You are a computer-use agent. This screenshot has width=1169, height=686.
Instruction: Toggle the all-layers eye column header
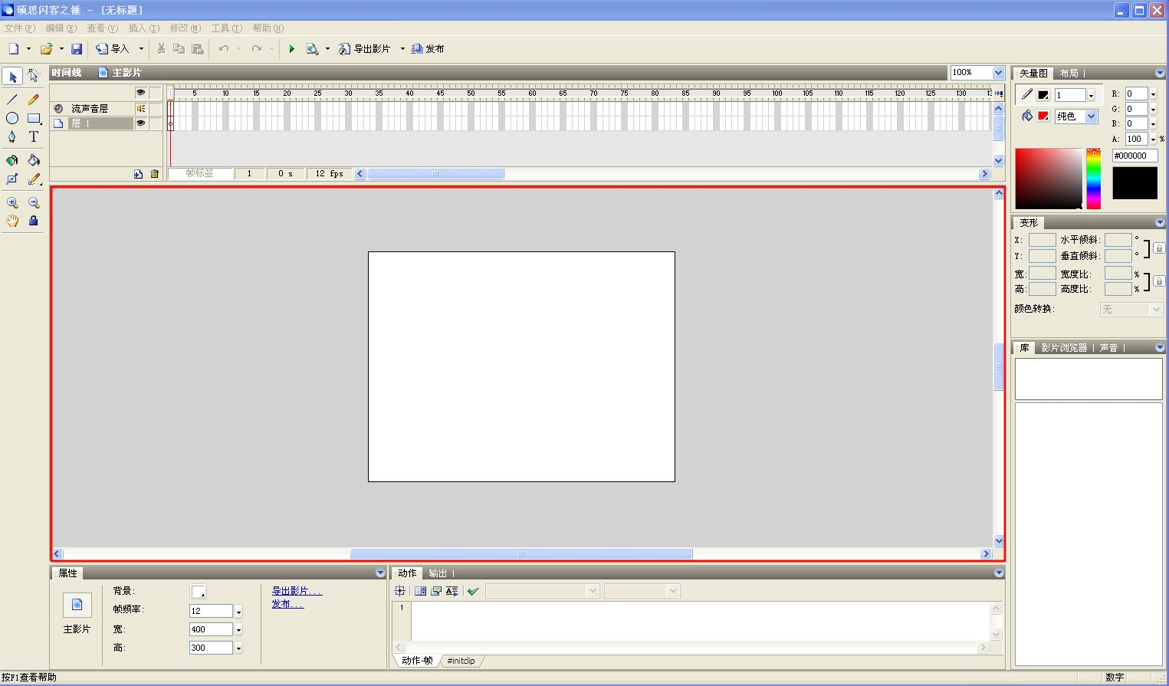click(140, 92)
